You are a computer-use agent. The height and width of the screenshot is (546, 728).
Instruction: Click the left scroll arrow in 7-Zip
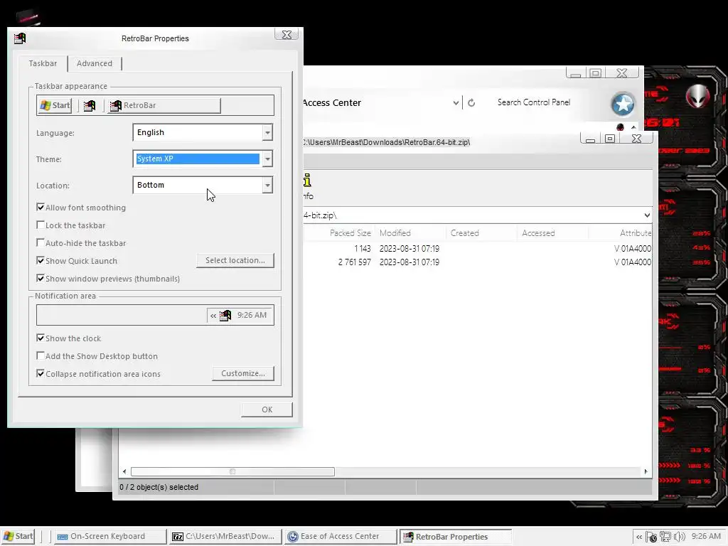click(124, 472)
